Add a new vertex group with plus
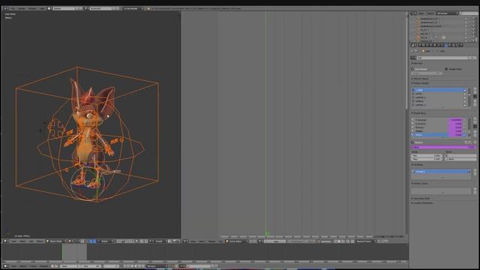This screenshot has width=480, height=270. pos(475,89)
